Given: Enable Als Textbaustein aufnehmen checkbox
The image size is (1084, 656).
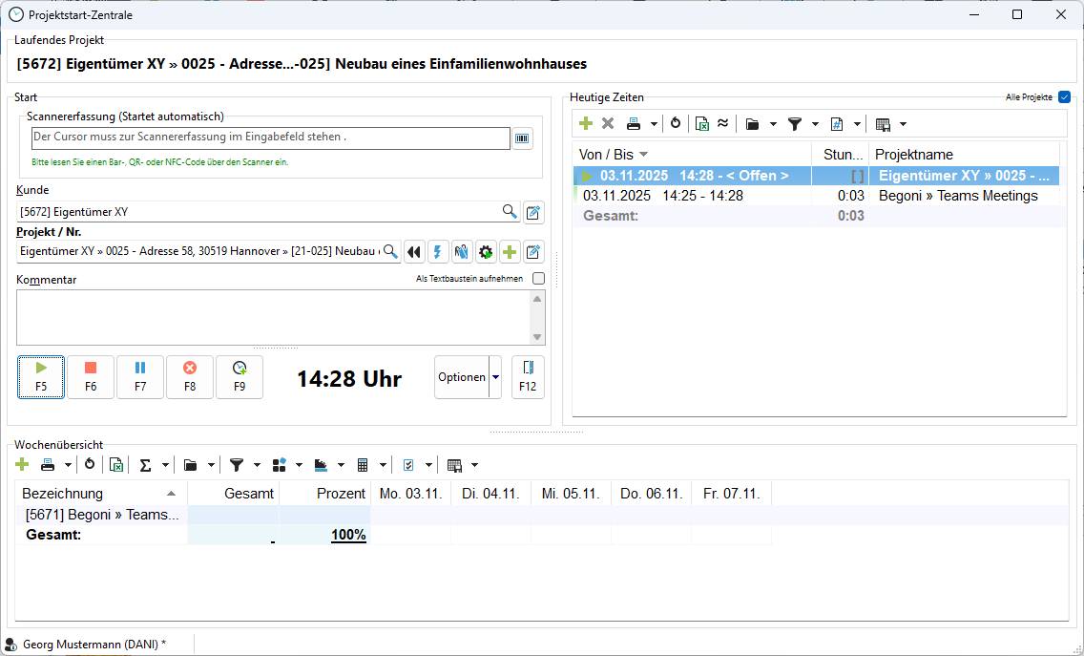Looking at the screenshot, I should tap(538, 279).
